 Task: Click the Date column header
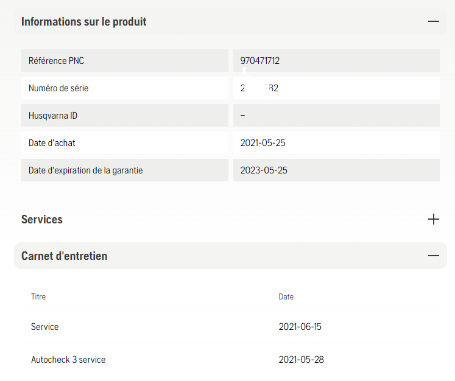286,296
